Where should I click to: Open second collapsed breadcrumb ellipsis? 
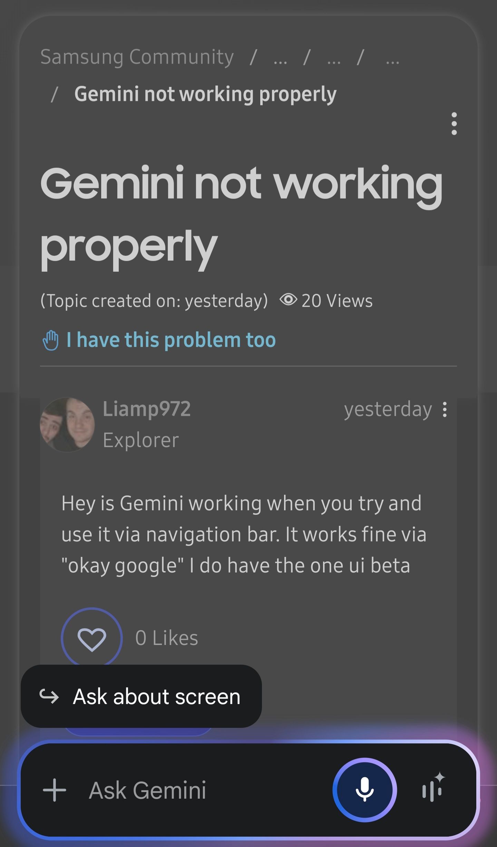click(334, 60)
